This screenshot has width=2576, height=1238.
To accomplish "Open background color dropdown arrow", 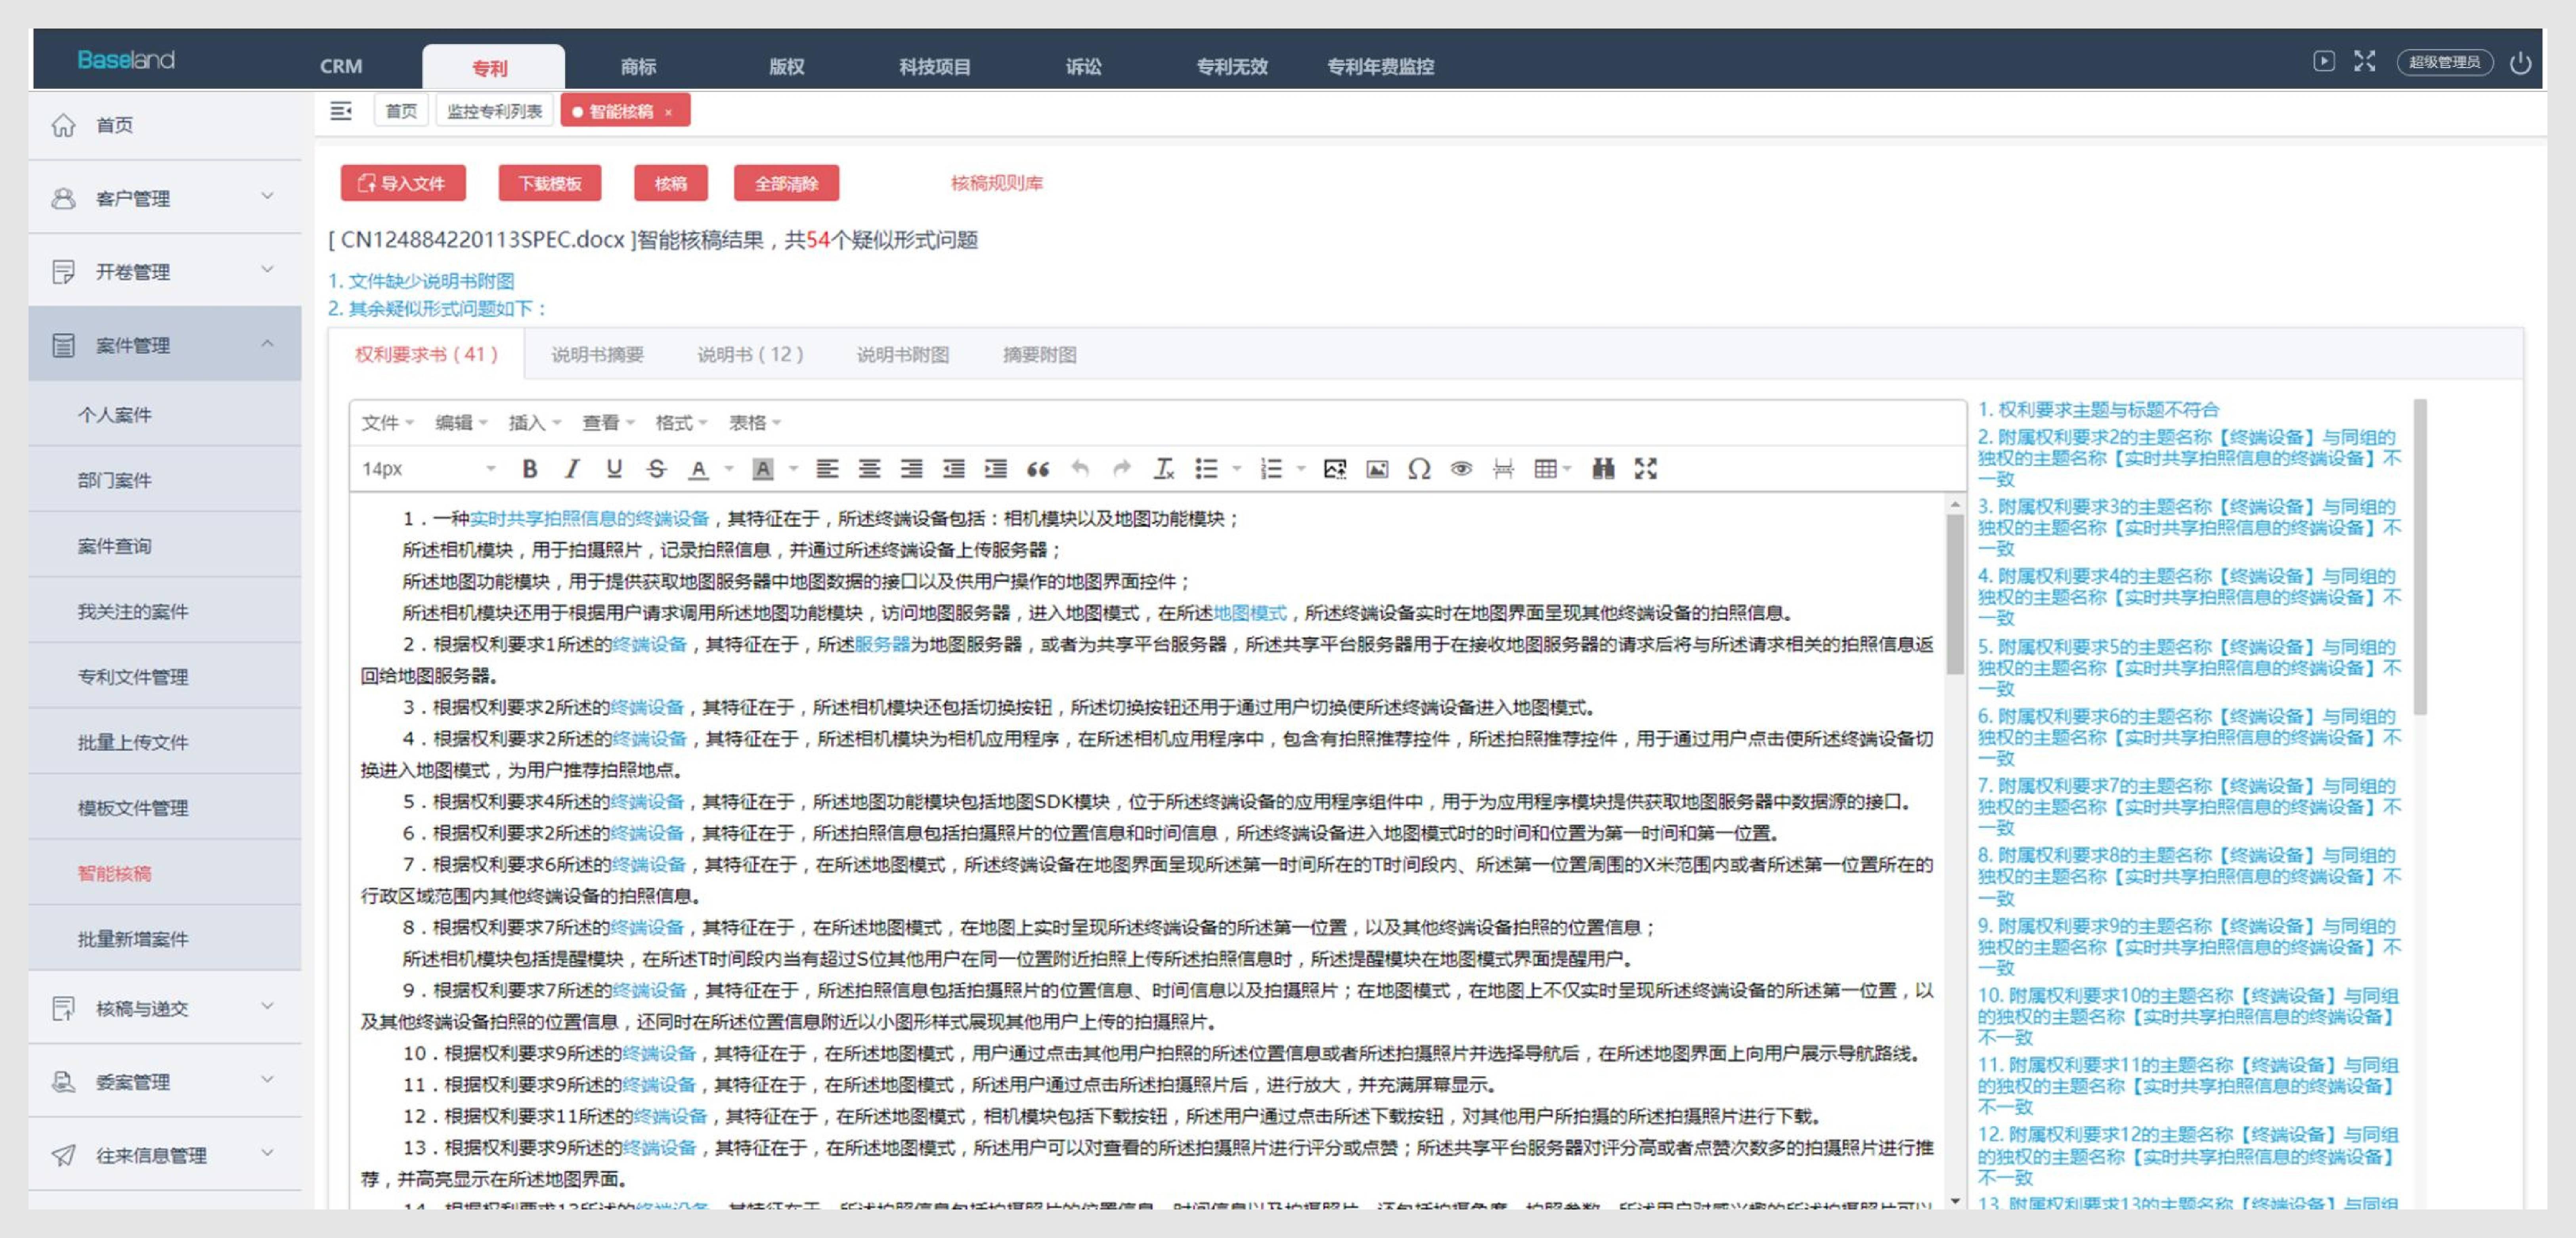I will tap(793, 468).
